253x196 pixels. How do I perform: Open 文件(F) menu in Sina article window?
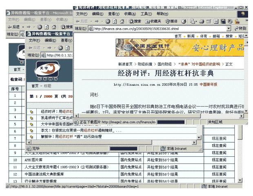pos(82,14)
